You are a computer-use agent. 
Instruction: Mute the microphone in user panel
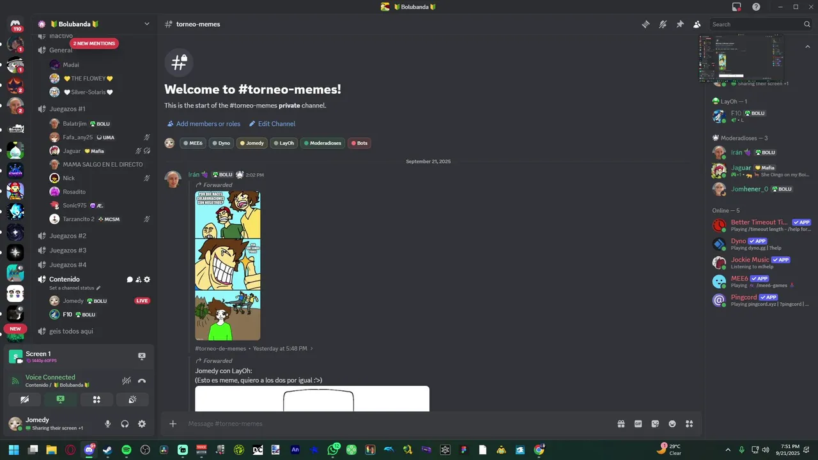pos(107,424)
